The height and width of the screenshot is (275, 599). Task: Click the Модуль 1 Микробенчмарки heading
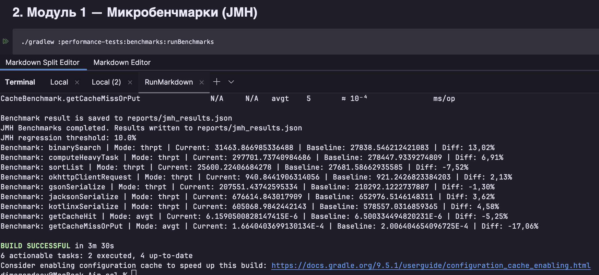coord(135,12)
